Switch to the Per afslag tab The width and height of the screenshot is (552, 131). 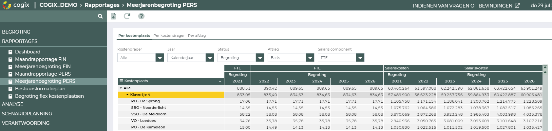click(197, 36)
